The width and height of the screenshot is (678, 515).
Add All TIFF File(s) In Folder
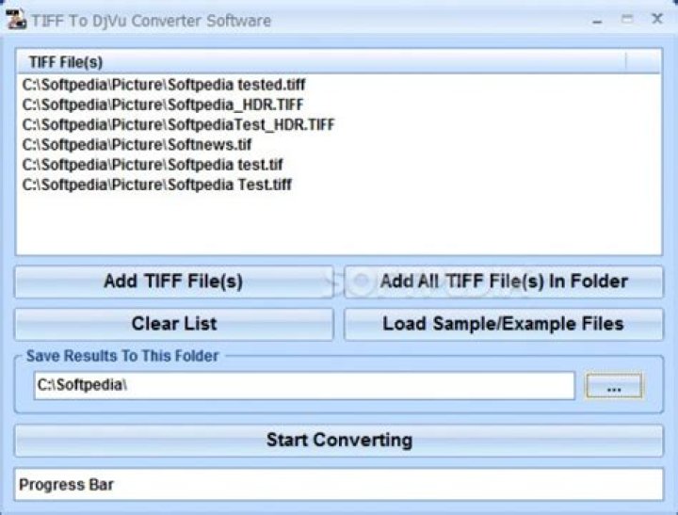pyautogui.click(x=503, y=282)
